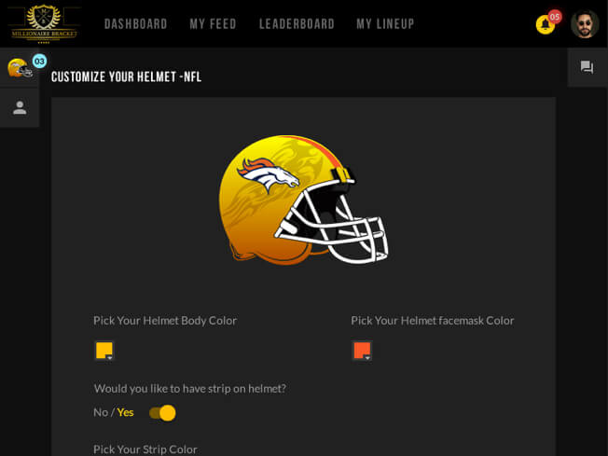Select the Yes label for strip
This screenshot has width=608, height=456.
[125, 412]
